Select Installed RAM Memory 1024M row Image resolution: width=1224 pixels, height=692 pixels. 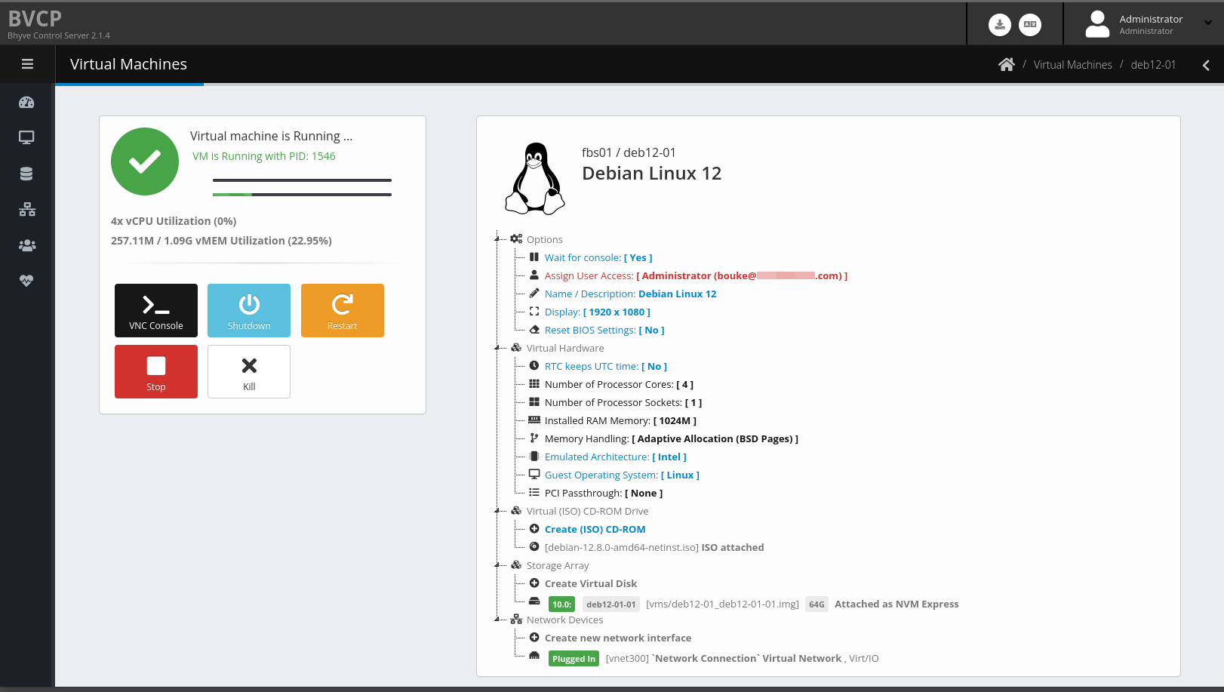(620, 420)
